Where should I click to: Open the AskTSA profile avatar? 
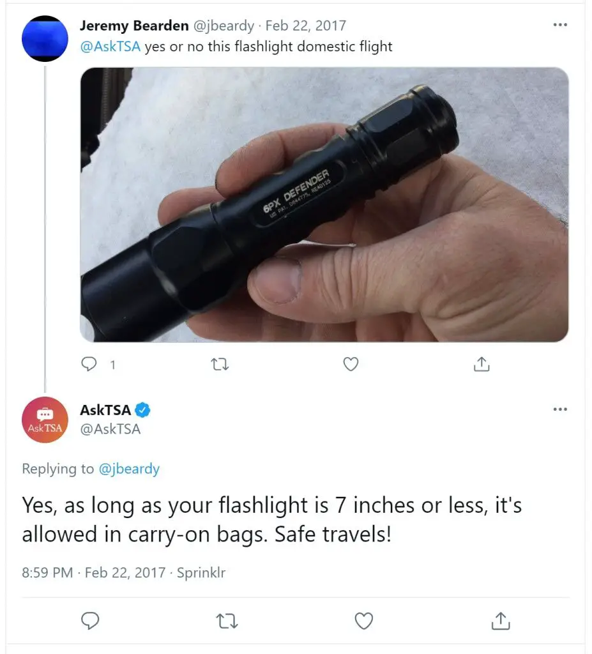[45, 420]
